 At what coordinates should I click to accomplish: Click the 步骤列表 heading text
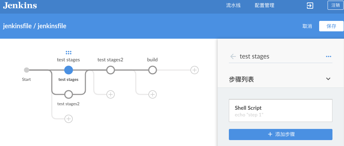[241, 79]
